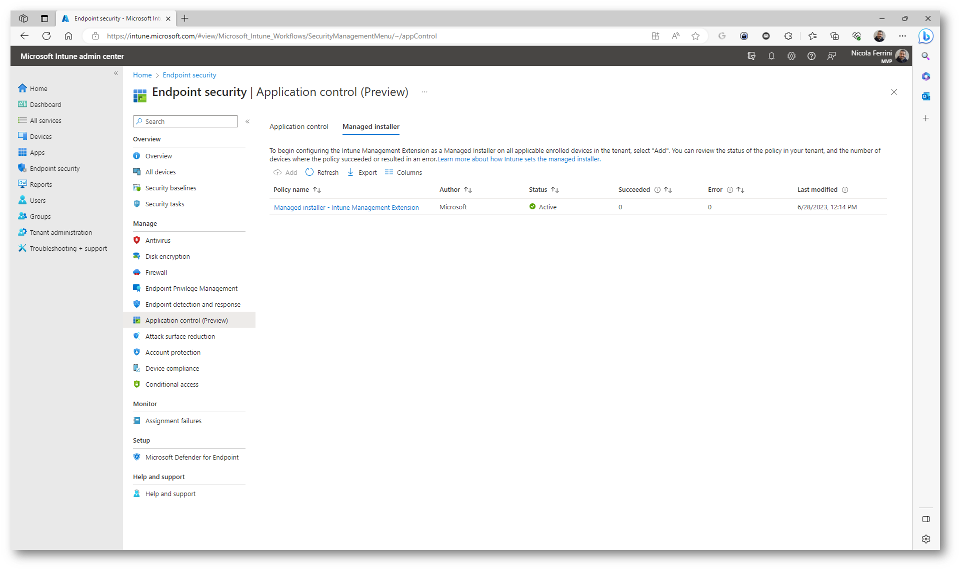Open Apps in left navigation
Image resolution: width=961 pixels, height=571 pixels.
point(31,152)
